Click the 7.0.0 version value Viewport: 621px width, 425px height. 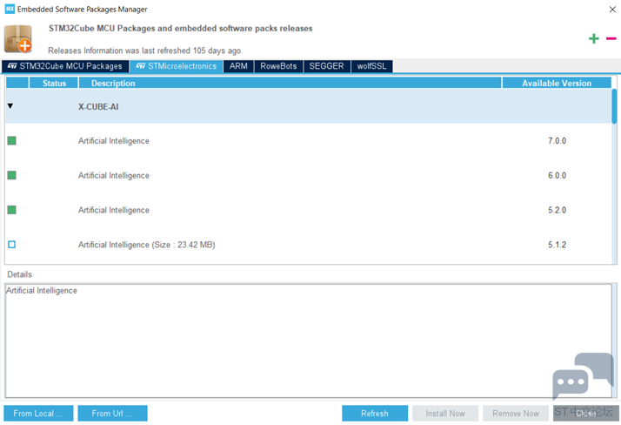pos(557,141)
